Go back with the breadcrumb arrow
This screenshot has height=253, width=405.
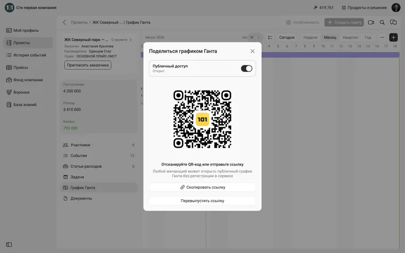(x=64, y=22)
